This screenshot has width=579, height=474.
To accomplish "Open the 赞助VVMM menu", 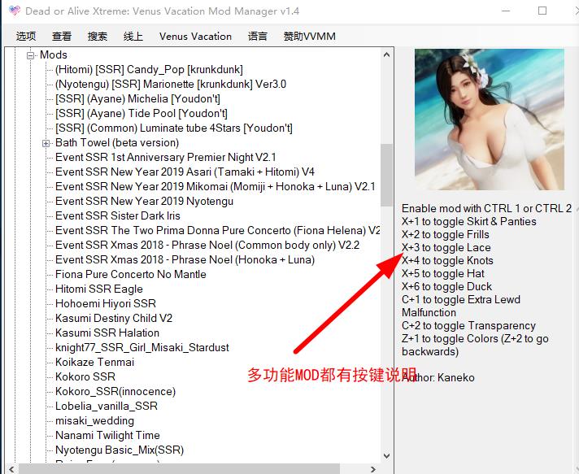I will click(309, 36).
